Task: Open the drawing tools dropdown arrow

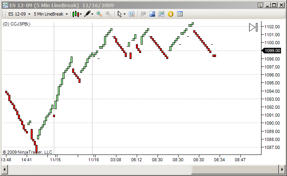Action: 92,14
